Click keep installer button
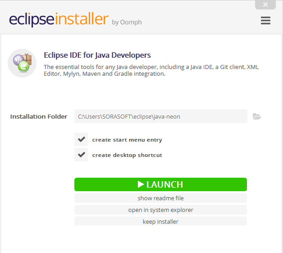The image size is (283, 253). tap(160, 221)
